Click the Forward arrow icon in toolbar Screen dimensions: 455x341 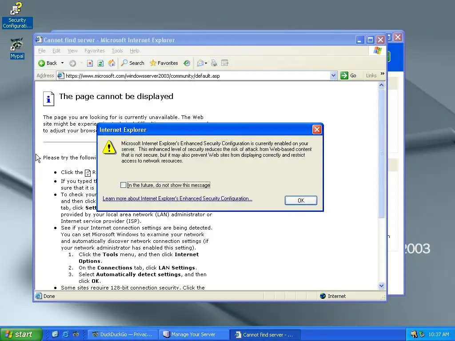tap(72, 63)
